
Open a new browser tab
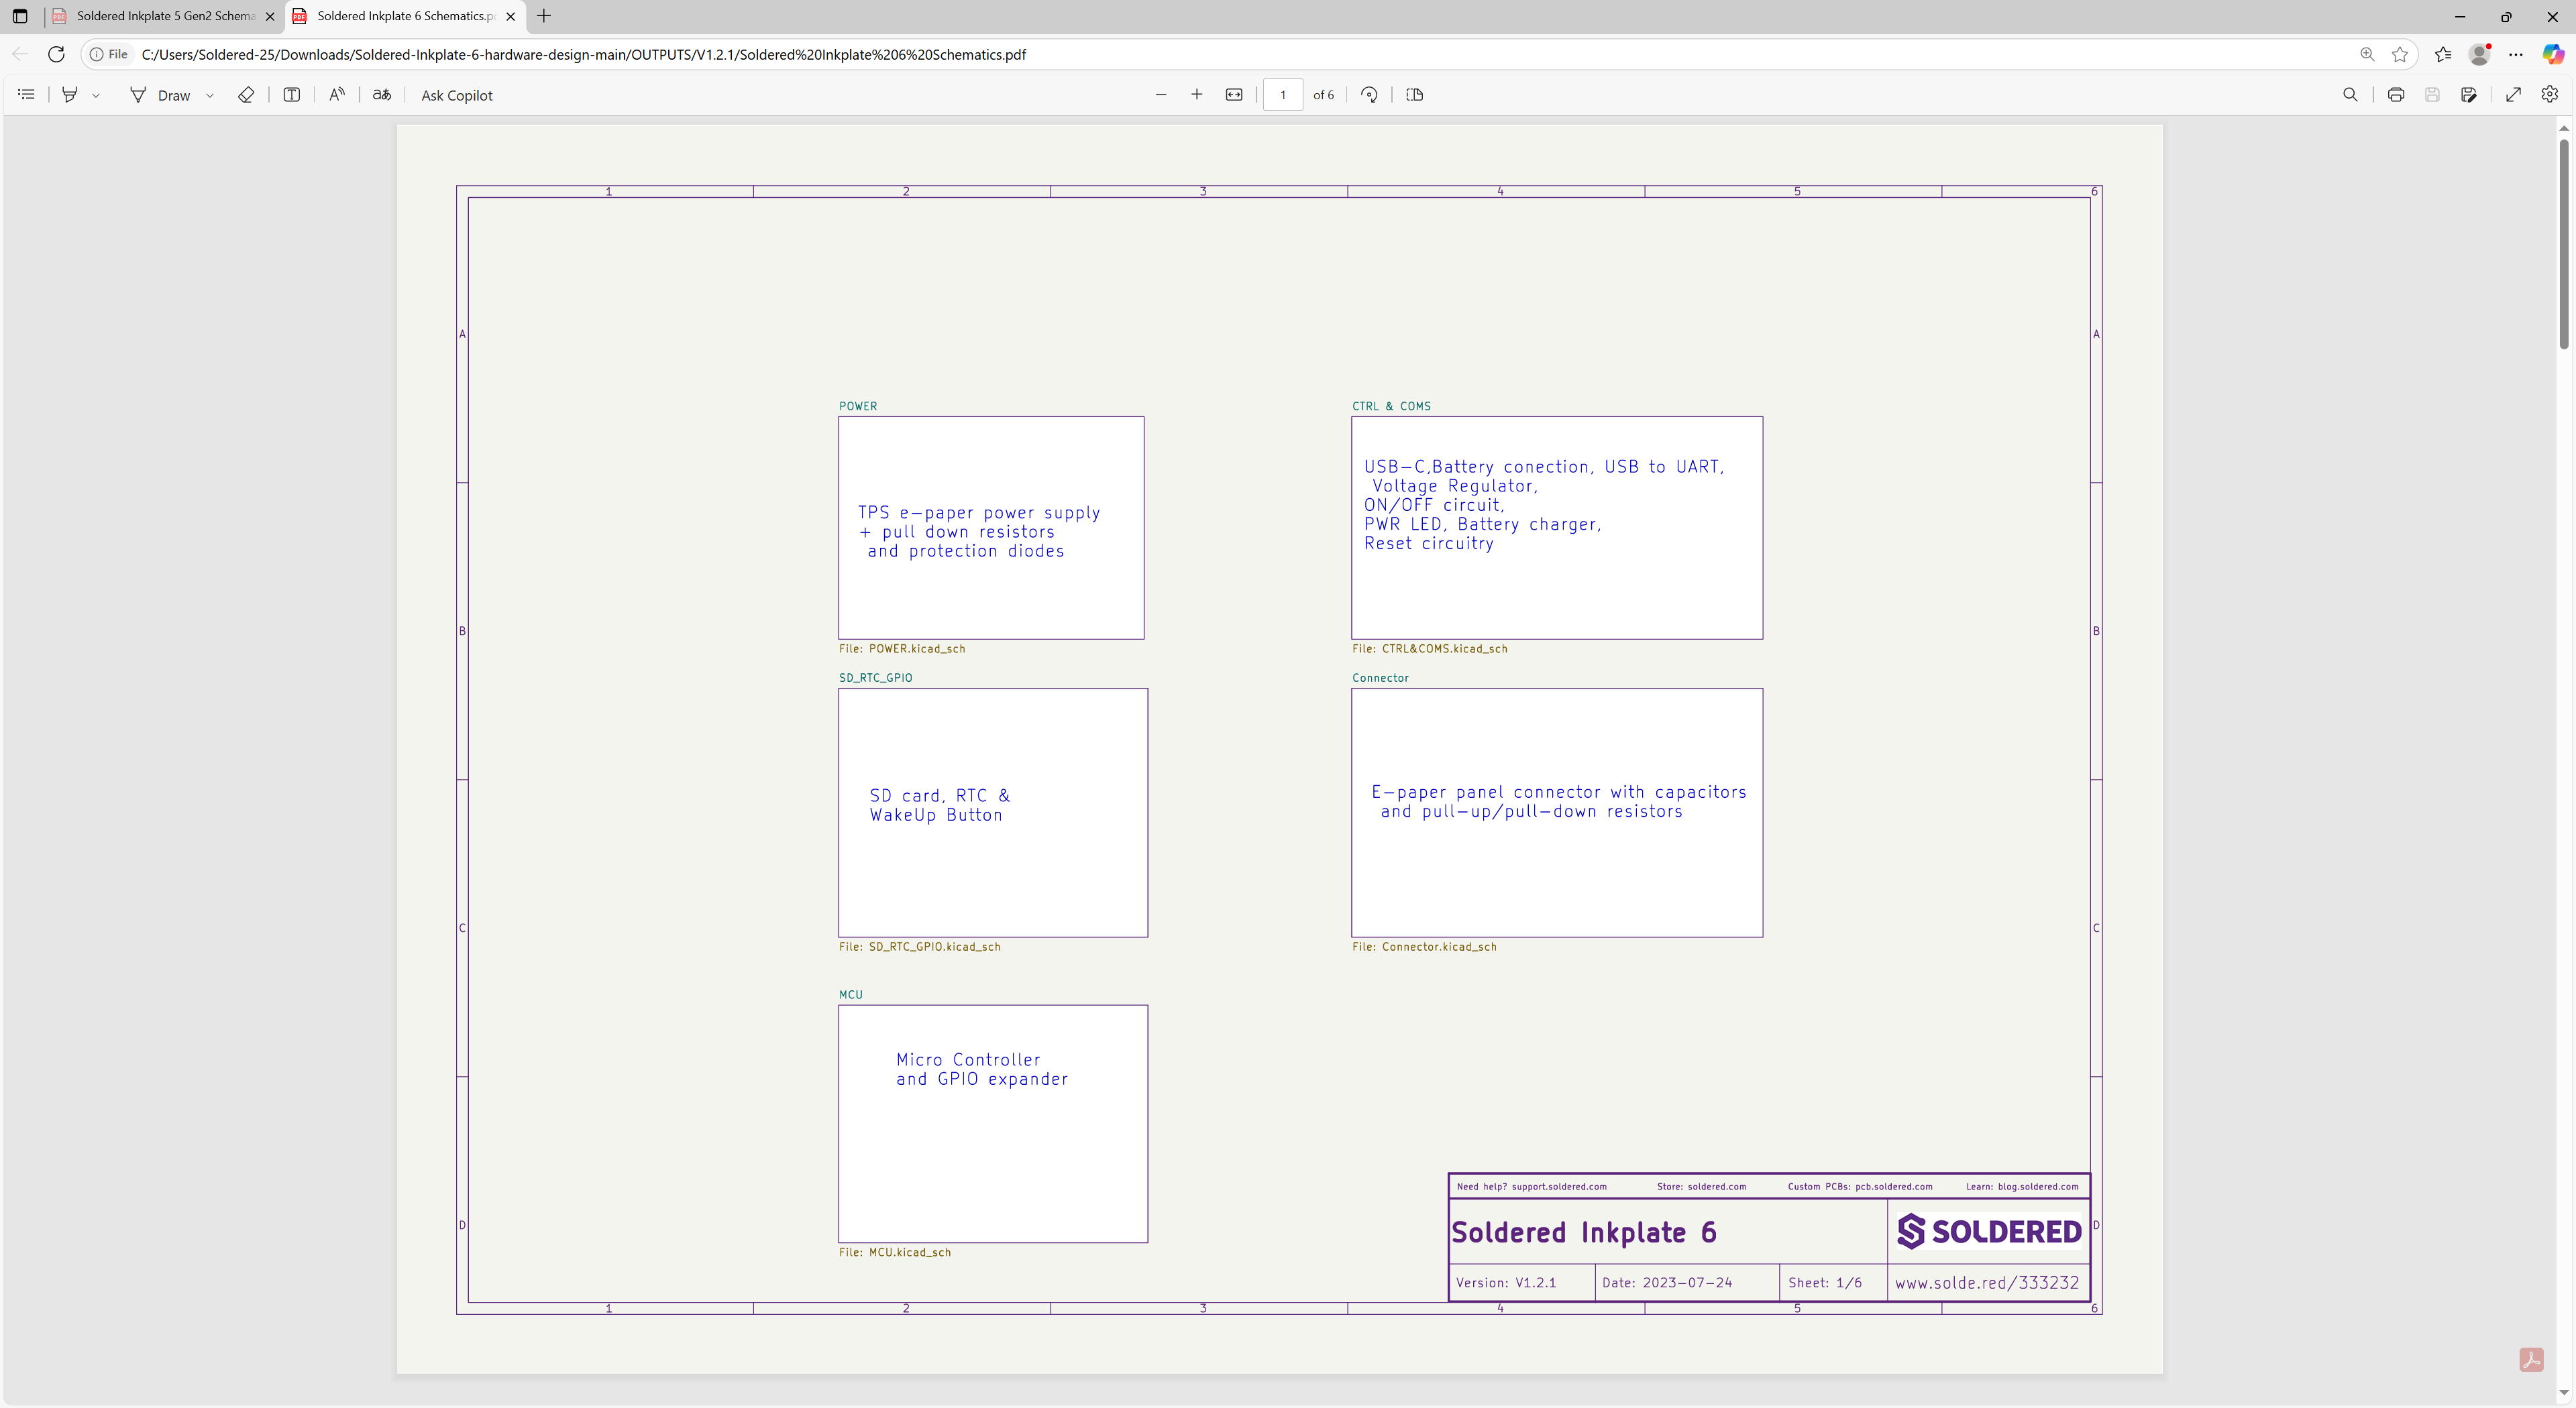pos(544,16)
